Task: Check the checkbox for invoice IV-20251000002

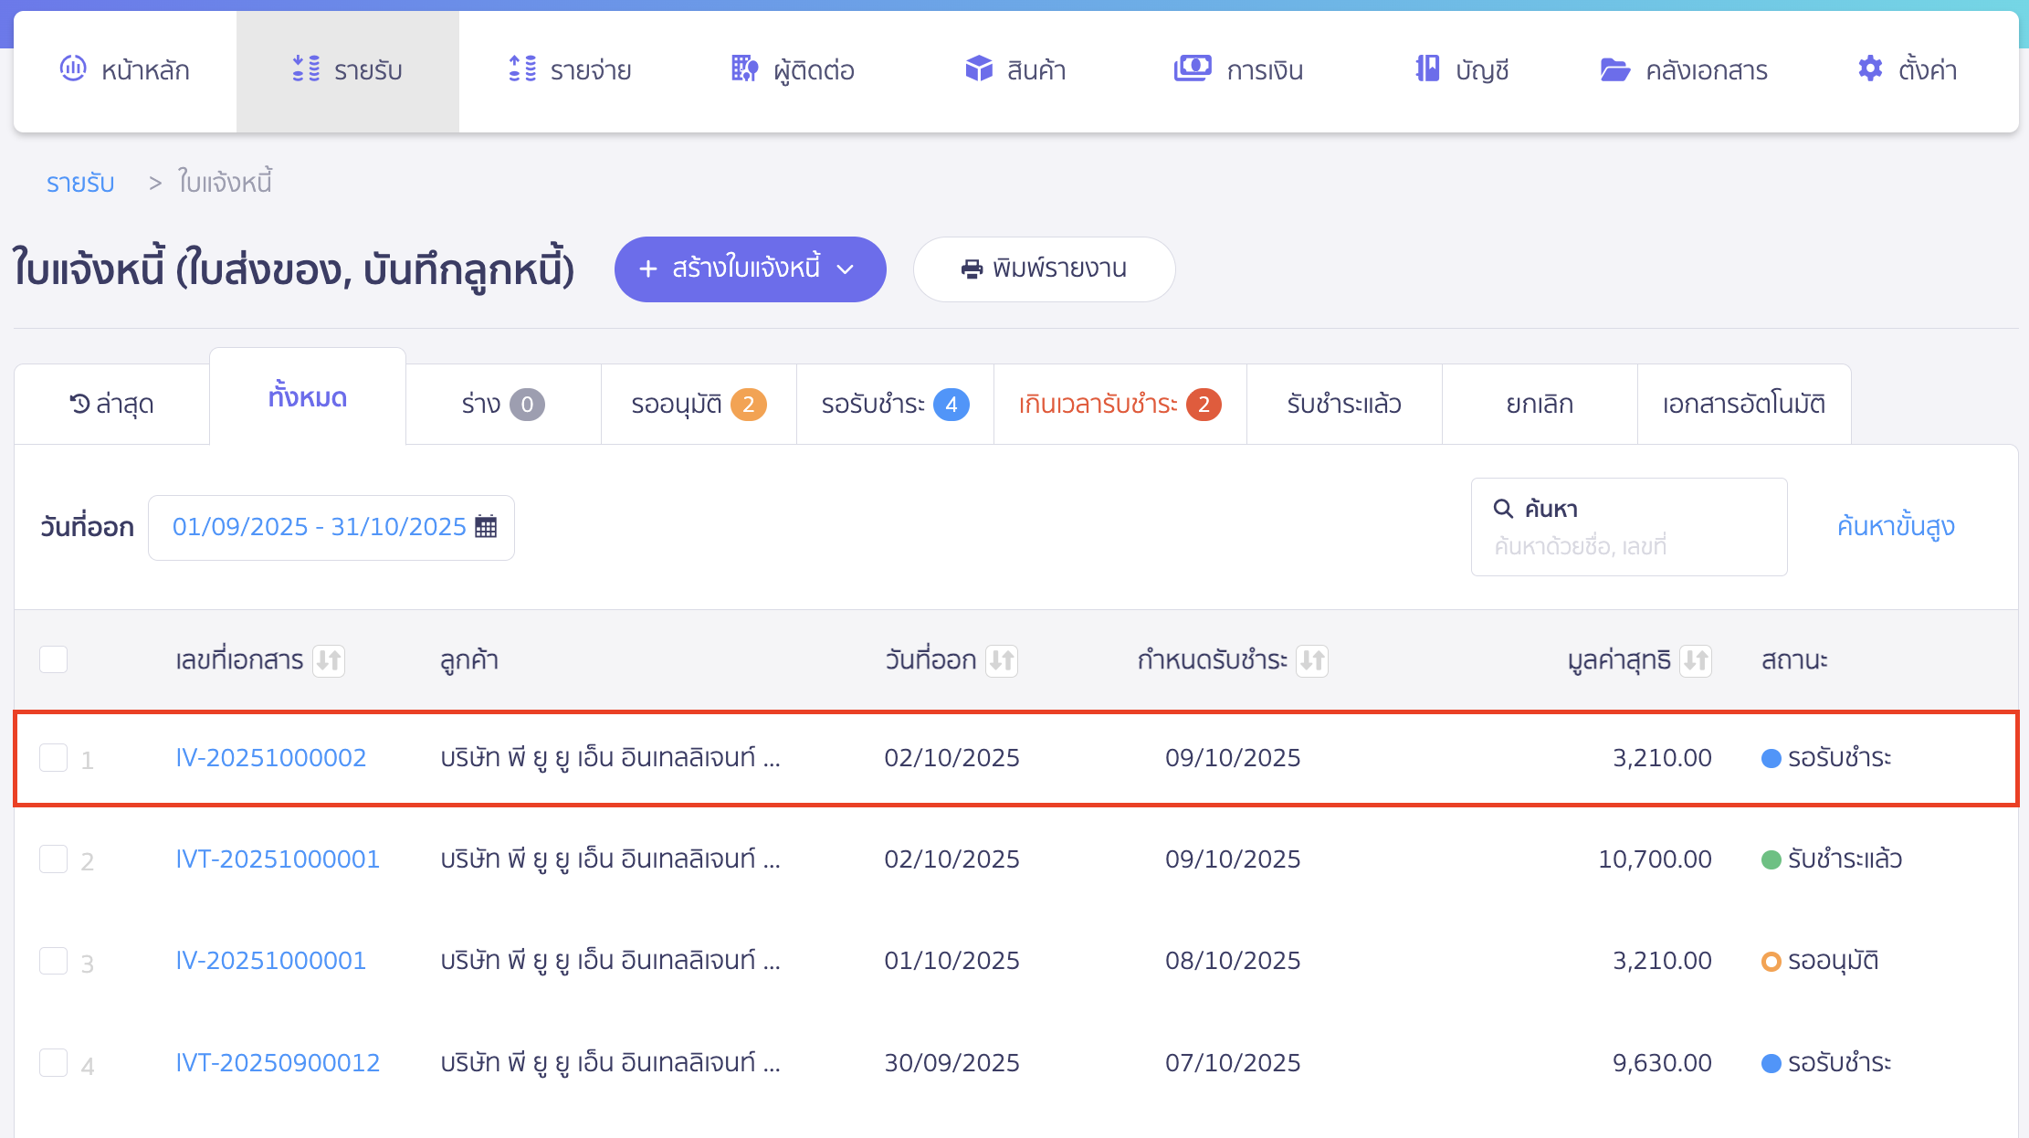Action: tap(53, 757)
